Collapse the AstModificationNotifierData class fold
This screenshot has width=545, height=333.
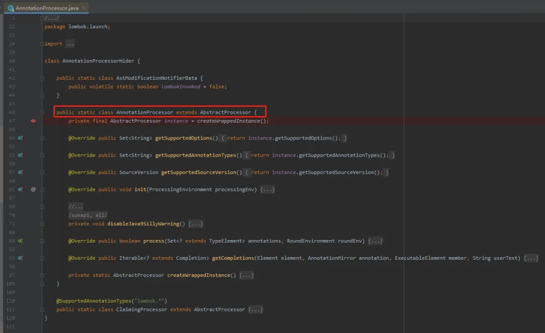tap(42, 78)
